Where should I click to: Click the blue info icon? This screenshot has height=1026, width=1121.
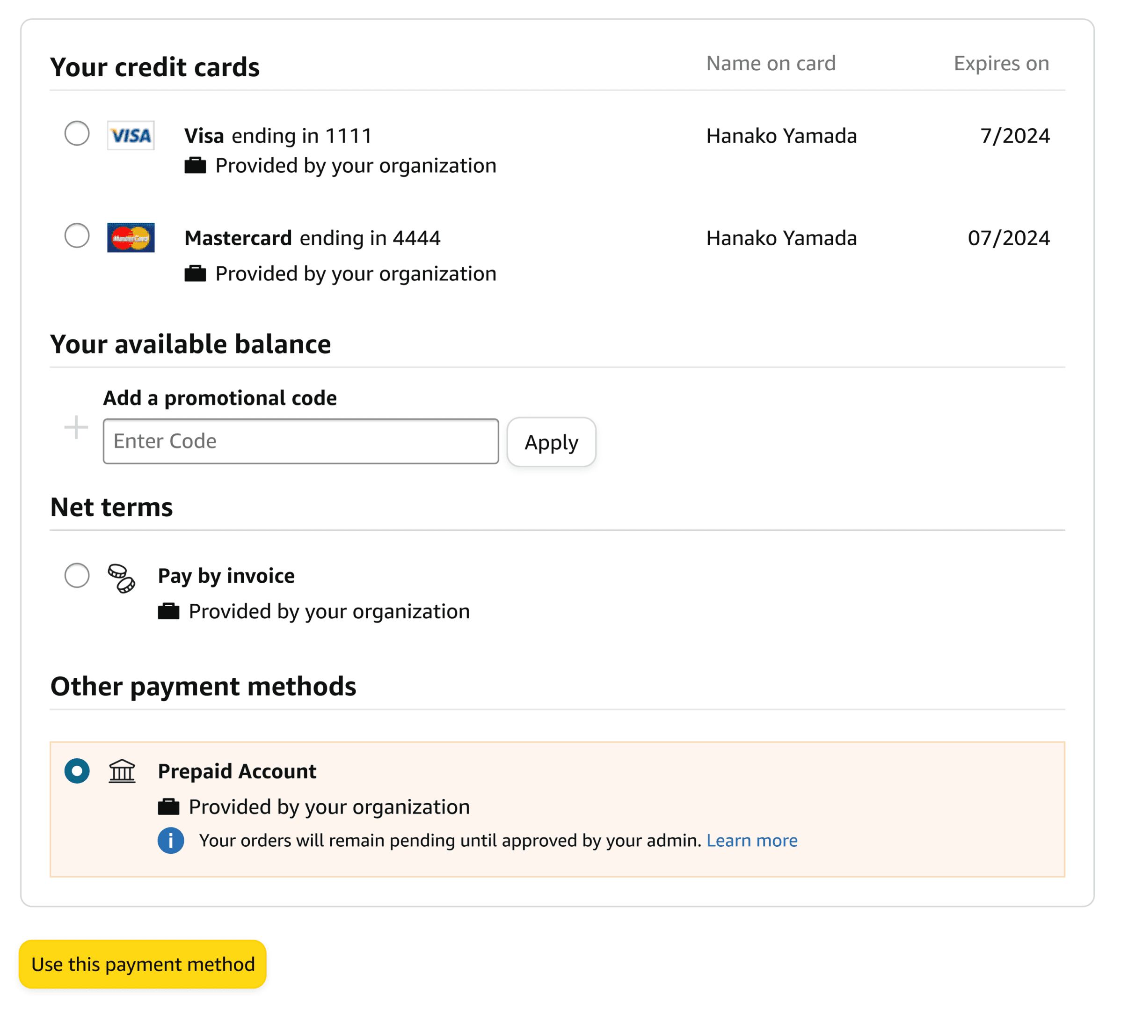(171, 840)
